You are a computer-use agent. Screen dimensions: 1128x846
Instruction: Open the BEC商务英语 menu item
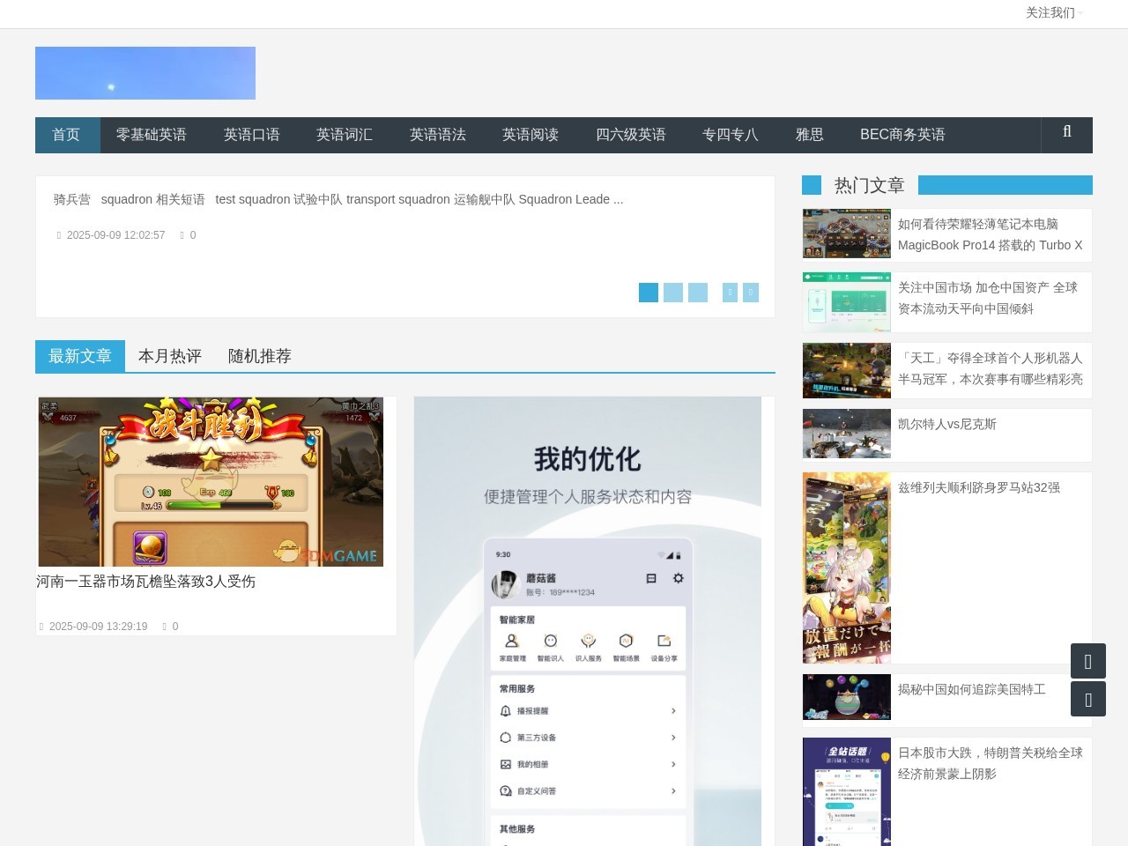[x=902, y=135]
